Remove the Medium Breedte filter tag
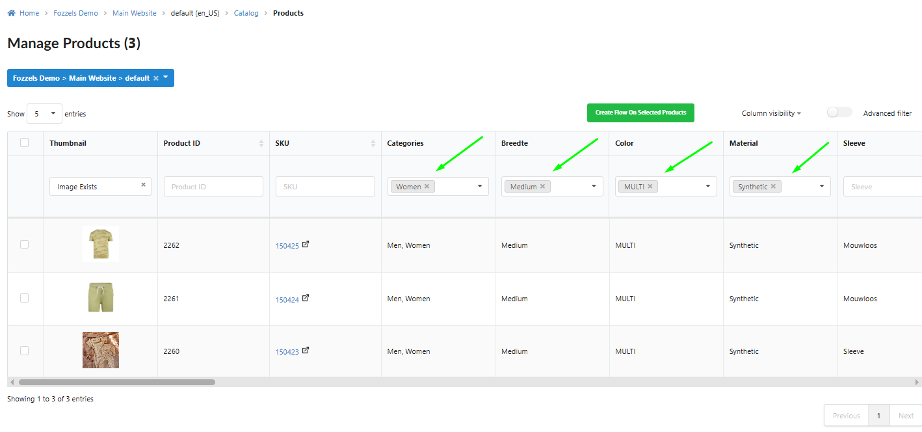The image size is (922, 432). tap(542, 187)
